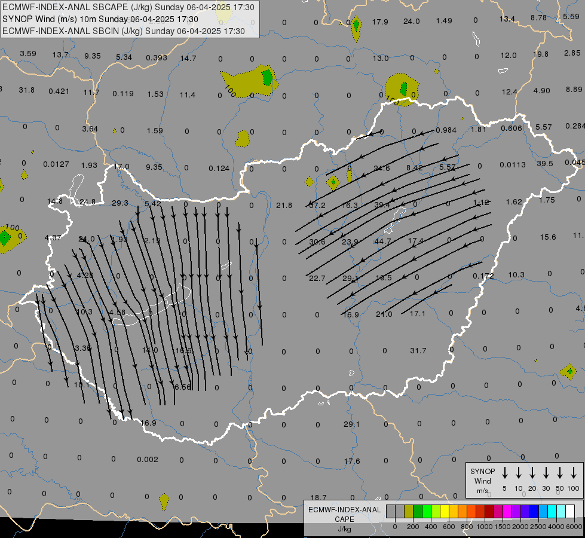This screenshot has height=538, width=585.
Task: Click the grid value 0.002
Action: (148, 459)
